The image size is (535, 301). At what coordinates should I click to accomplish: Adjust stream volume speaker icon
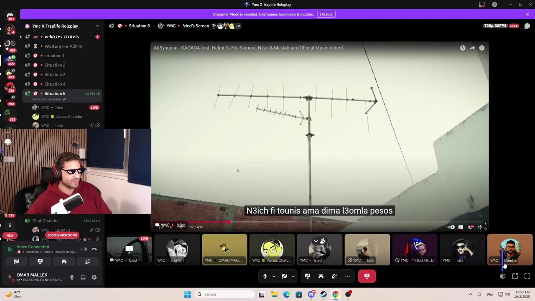tap(503, 276)
